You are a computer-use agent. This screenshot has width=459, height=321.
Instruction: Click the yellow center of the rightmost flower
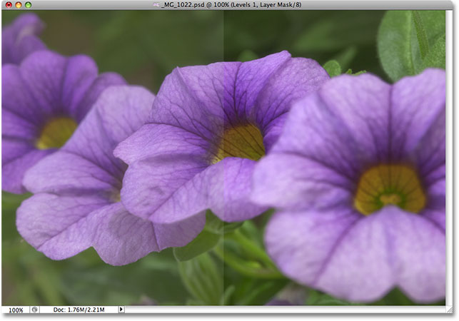(x=390, y=190)
